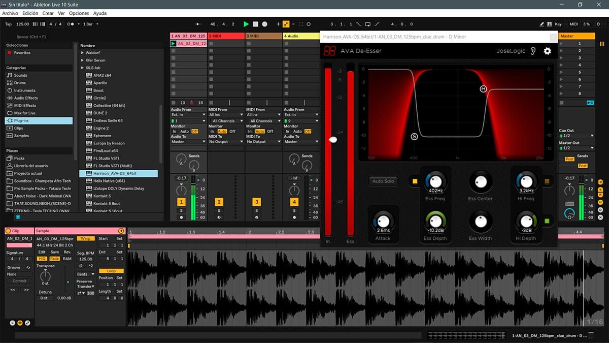Viewport: 609px width, 343px height.
Task: Toggle the green Hi Depth enable square
Action: pyautogui.click(x=547, y=221)
